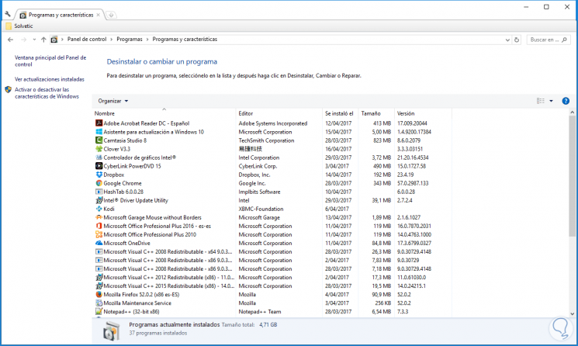The height and width of the screenshot is (346, 578).
Task: Sort by the Versión column header
Action: (423, 113)
